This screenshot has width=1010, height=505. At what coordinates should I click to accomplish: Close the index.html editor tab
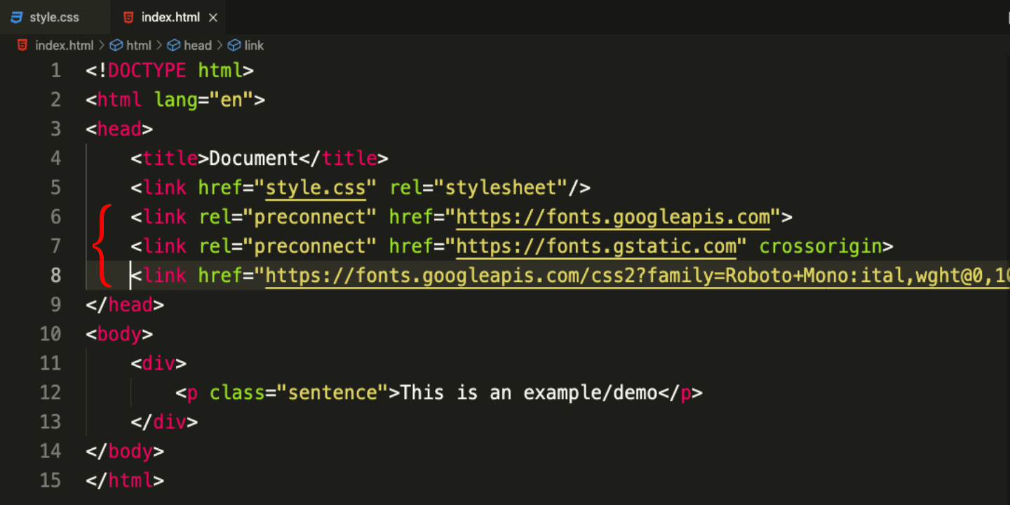coord(213,17)
